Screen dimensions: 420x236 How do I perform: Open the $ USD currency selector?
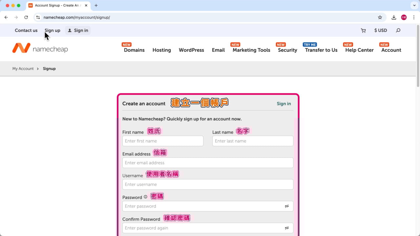(x=381, y=30)
